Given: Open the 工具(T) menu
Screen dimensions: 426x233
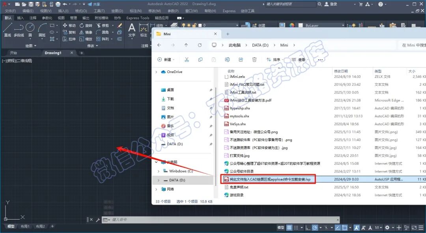Looking at the screenshot, I should click(99, 11).
